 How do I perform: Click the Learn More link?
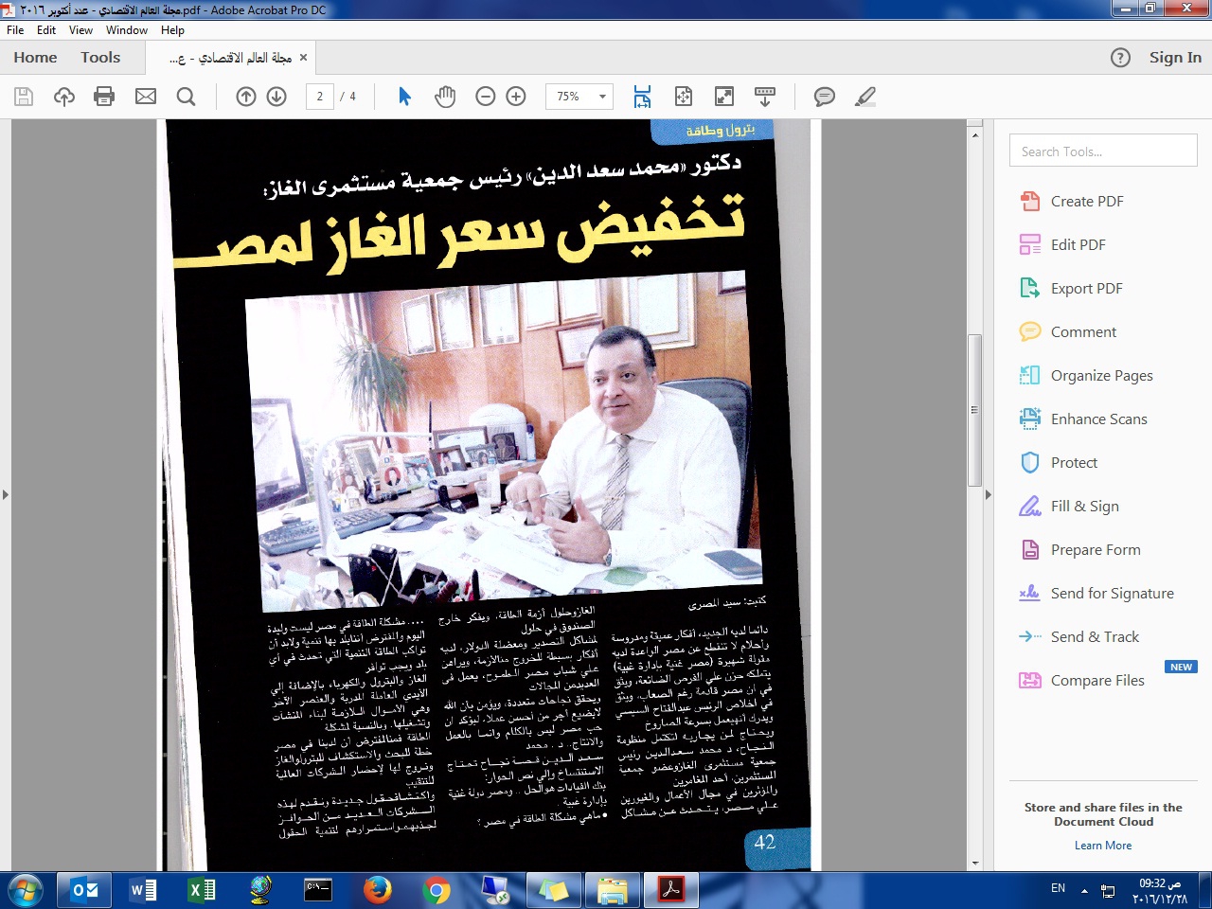coord(1103,846)
